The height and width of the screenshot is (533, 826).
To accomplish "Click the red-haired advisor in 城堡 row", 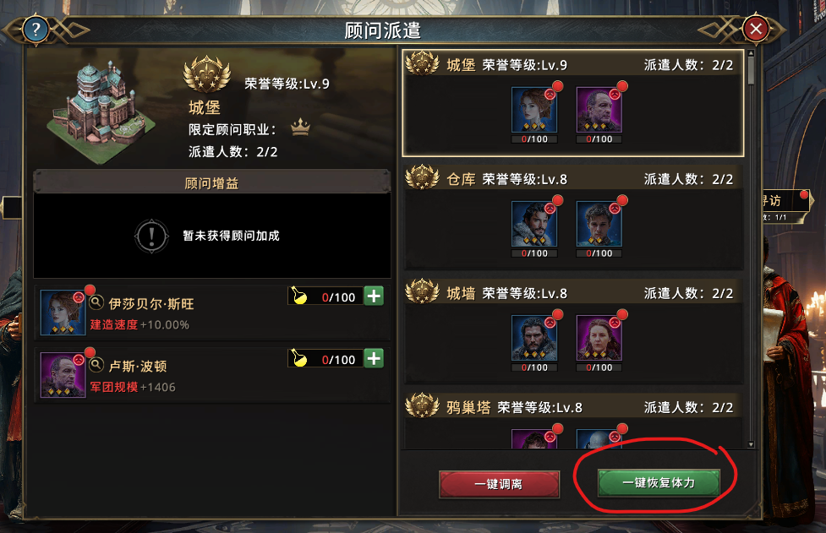I will (x=534, y=110).
